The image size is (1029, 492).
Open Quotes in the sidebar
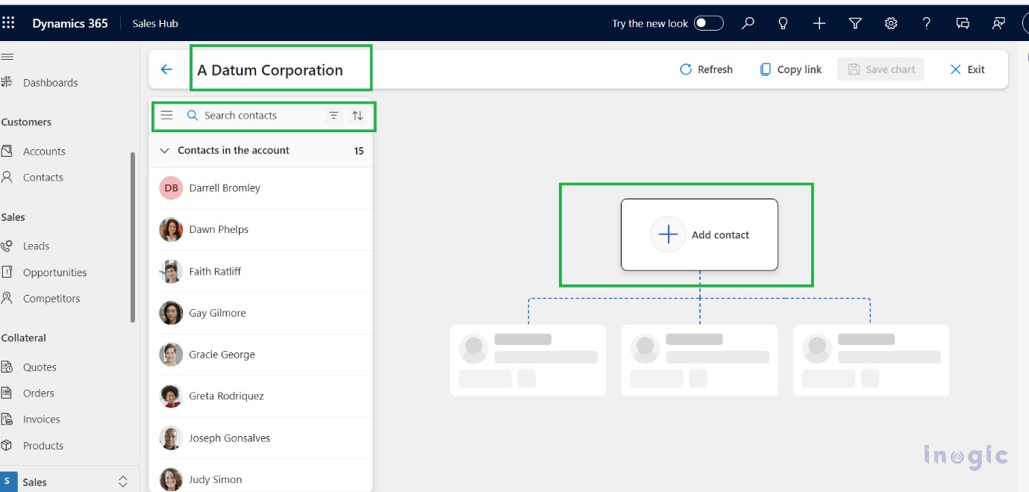(40, 367)
